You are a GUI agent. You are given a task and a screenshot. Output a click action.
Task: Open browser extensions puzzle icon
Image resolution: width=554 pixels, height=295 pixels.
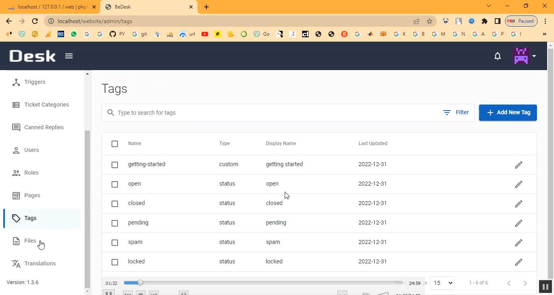click(x=484, y=21)
